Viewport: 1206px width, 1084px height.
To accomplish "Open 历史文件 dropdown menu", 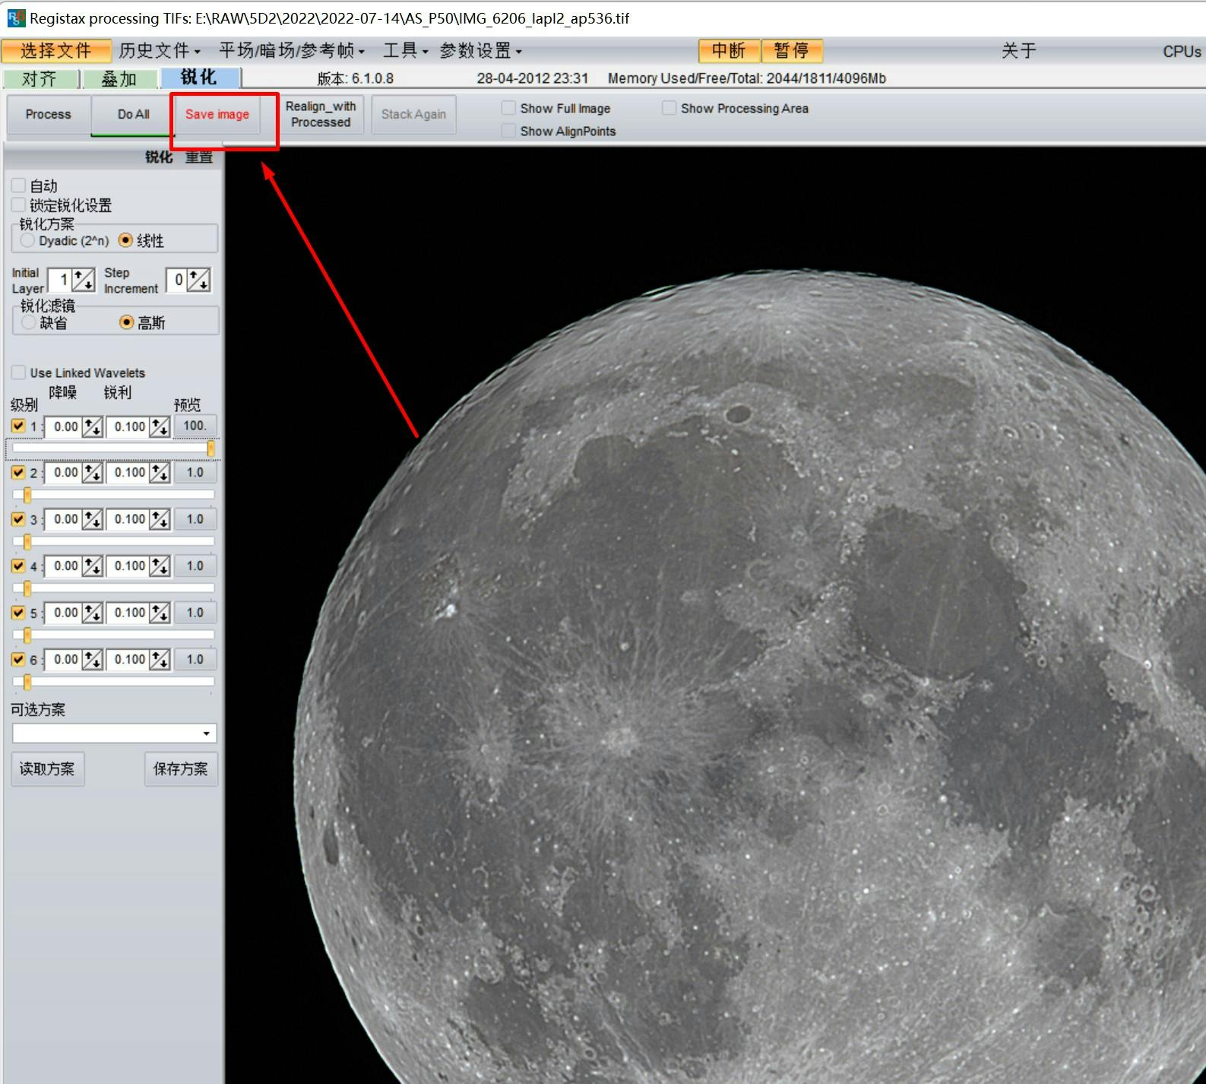I will tap(160, 51).
